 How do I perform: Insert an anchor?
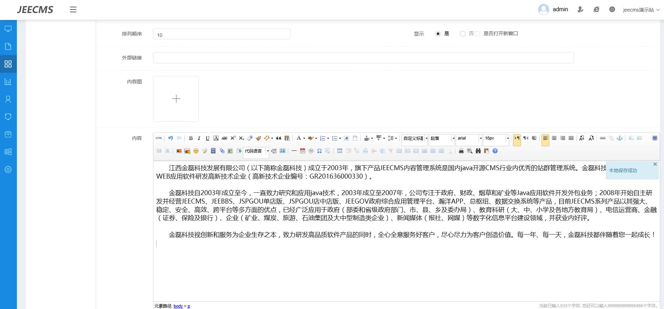click(620, 138)
